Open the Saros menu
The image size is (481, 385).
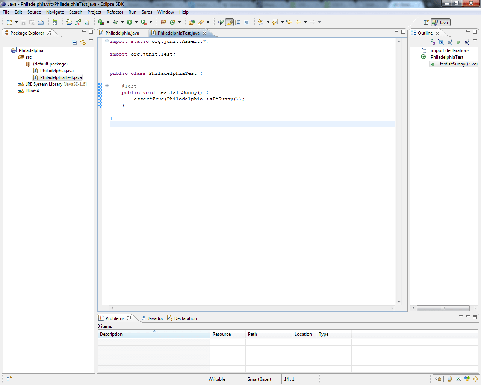click(x=147, y=12)
